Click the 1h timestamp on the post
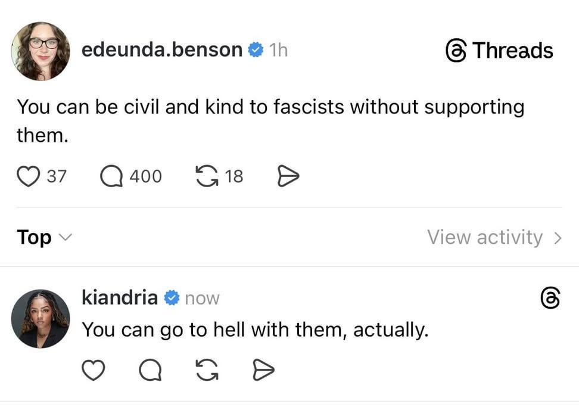The image size is (579, 410). pyautogui.click(x=278, y=51)
